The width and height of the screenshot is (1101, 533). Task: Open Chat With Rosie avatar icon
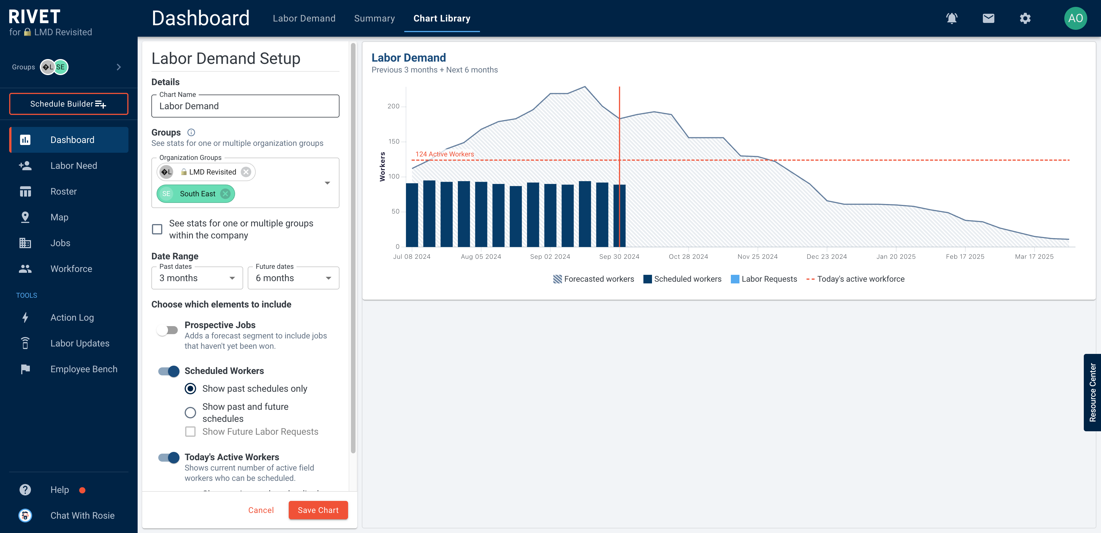[25, 516]
